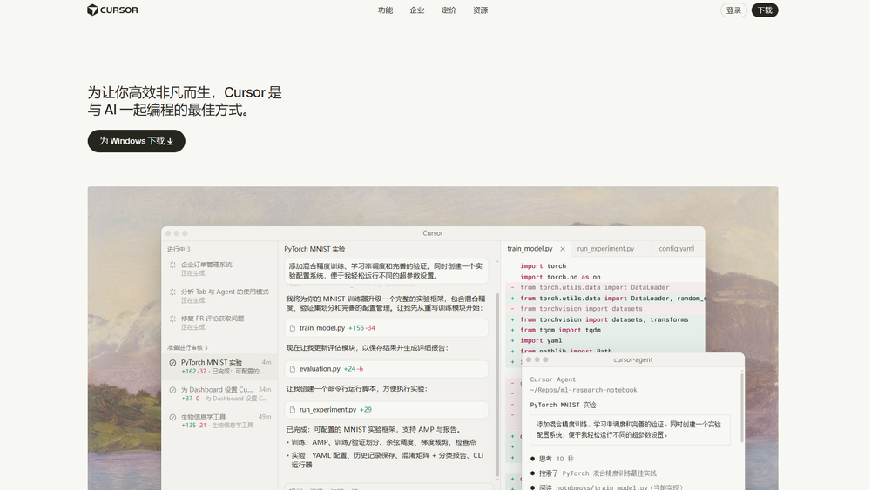Click 搜索了 PyTorch 混合精度训练最佳实践 step
Image resolution: width=871 pixels, height=490 pixels.
pyautogui.click(x=593, y=473)
